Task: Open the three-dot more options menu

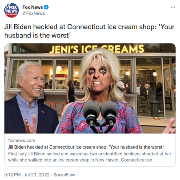Action: (x=173, y=7)
